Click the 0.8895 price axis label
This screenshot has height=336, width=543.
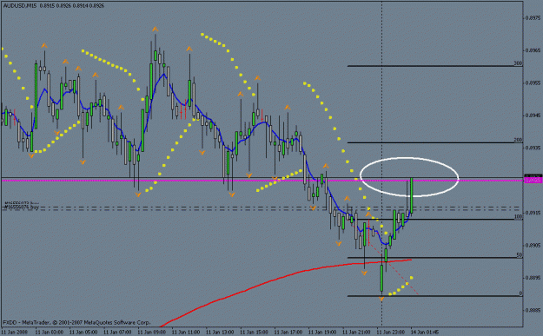(533, 278)
